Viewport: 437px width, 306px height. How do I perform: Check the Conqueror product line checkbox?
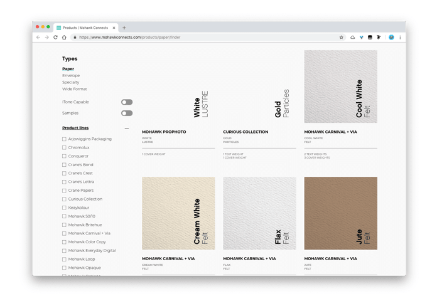pos(64,156)
